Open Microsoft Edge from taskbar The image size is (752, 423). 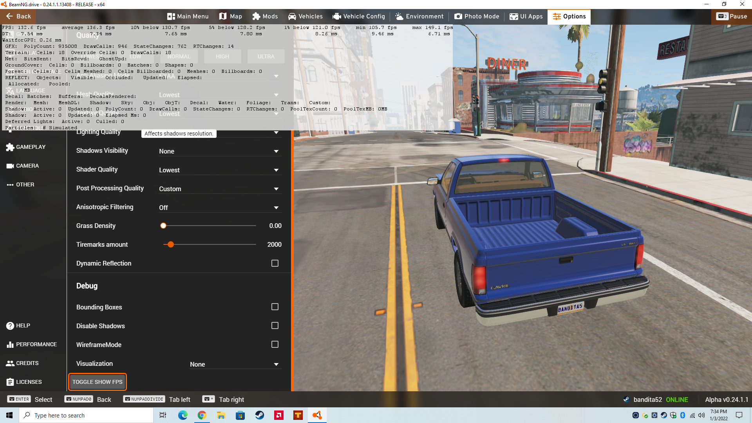pyautogui.click(x=183, y=415)
